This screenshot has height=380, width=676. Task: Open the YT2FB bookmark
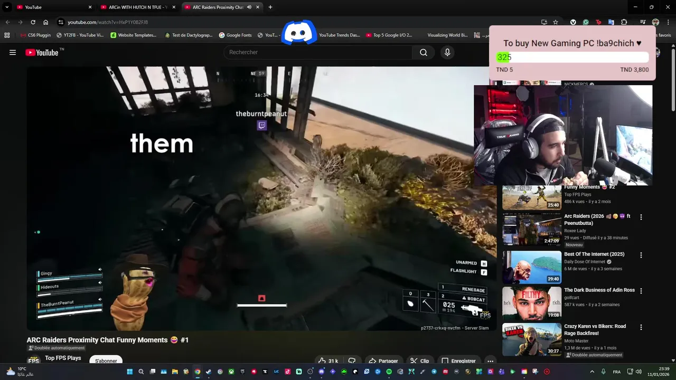[80, 35]
